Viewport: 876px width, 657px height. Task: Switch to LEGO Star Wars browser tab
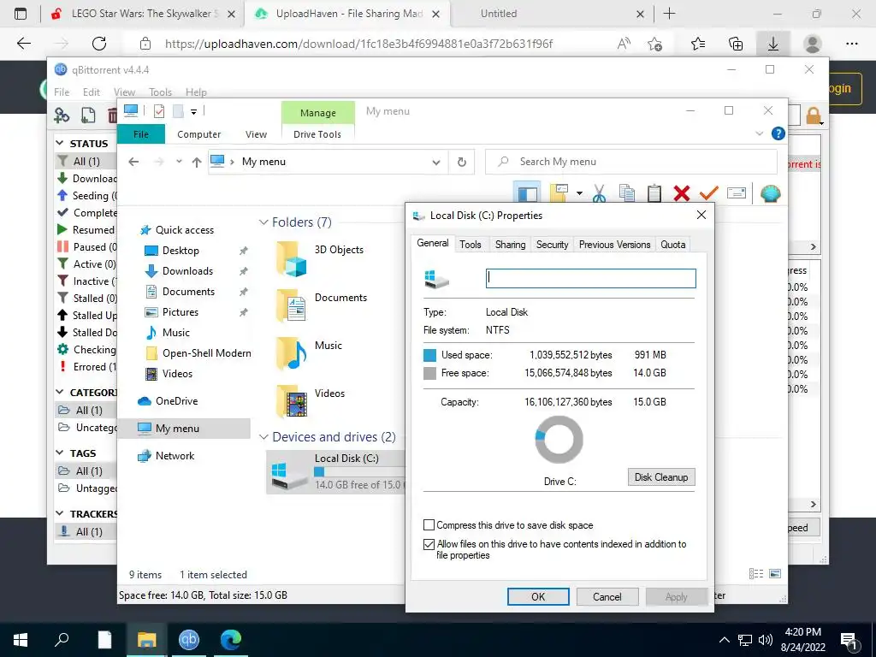143,14
